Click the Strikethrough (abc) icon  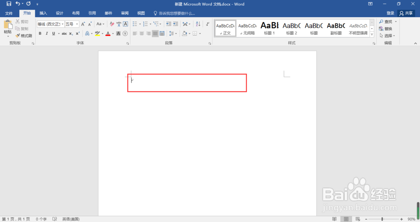(64, 34)
